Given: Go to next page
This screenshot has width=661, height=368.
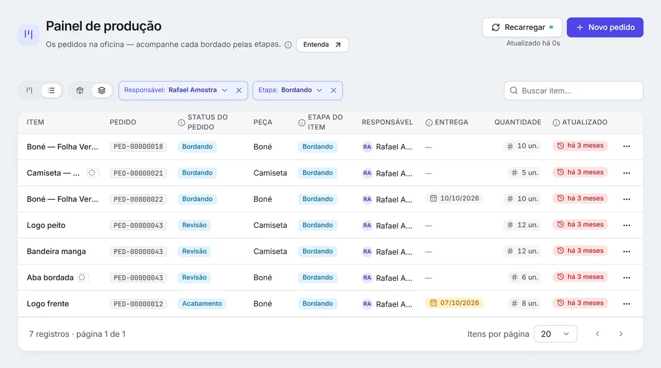Looking at the screenshot, I should point(620,334).
